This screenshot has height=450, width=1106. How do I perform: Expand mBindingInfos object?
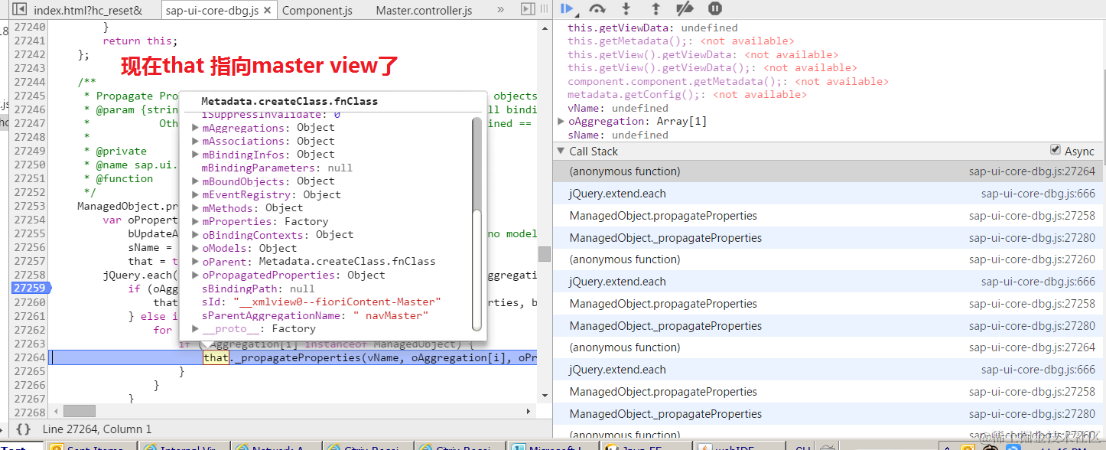click(196, 154)
